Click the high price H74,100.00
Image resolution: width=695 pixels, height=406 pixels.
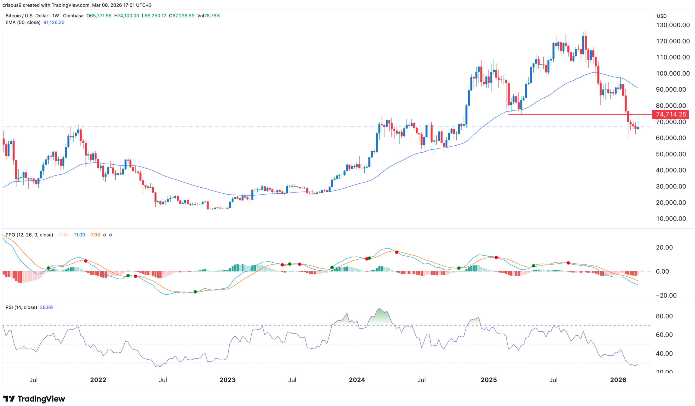click(127, 16)
